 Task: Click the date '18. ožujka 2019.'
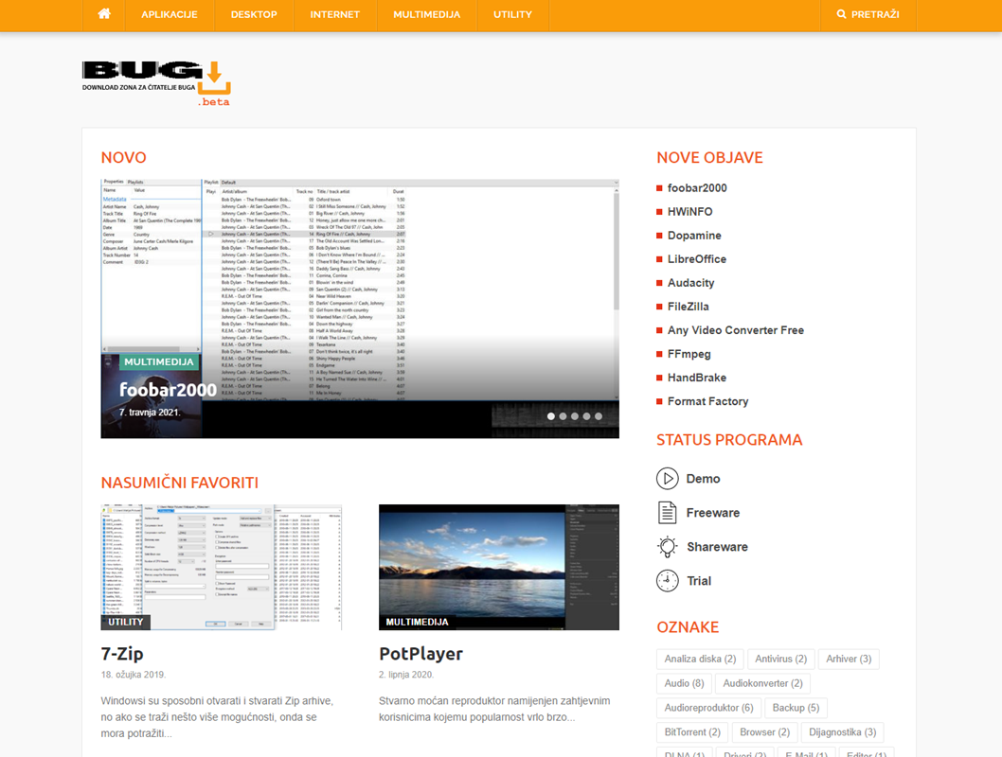(134, 675)
